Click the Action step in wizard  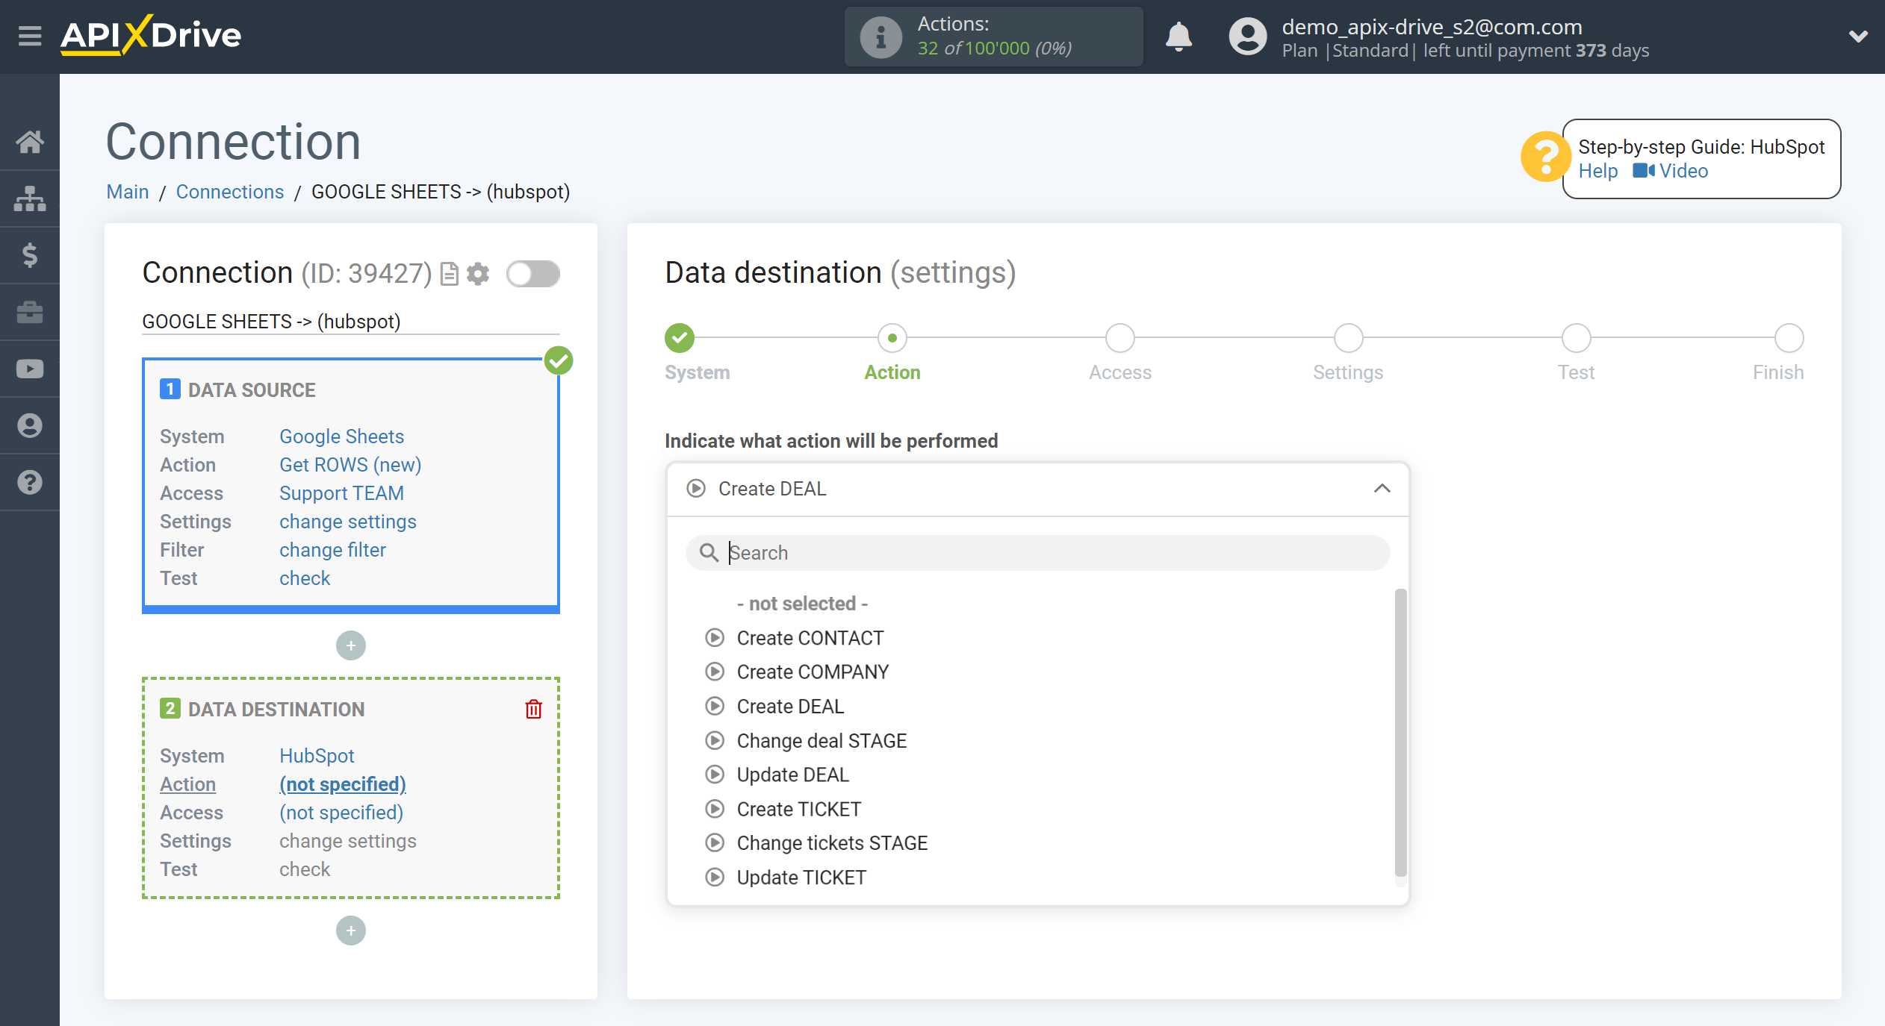(x=892, y=338)
